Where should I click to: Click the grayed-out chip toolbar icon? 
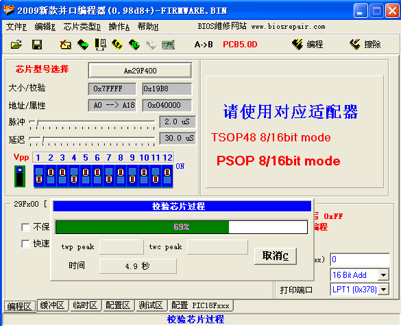click(151, 45)
